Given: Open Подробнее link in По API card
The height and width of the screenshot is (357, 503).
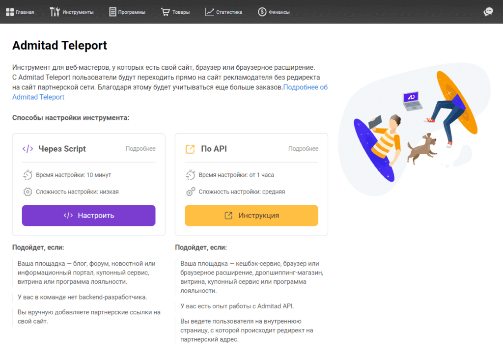Looking at the screenshot, I should click(x=303, y=149).
